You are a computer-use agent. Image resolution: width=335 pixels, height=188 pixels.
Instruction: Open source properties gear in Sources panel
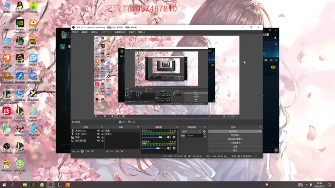[82, 151]
